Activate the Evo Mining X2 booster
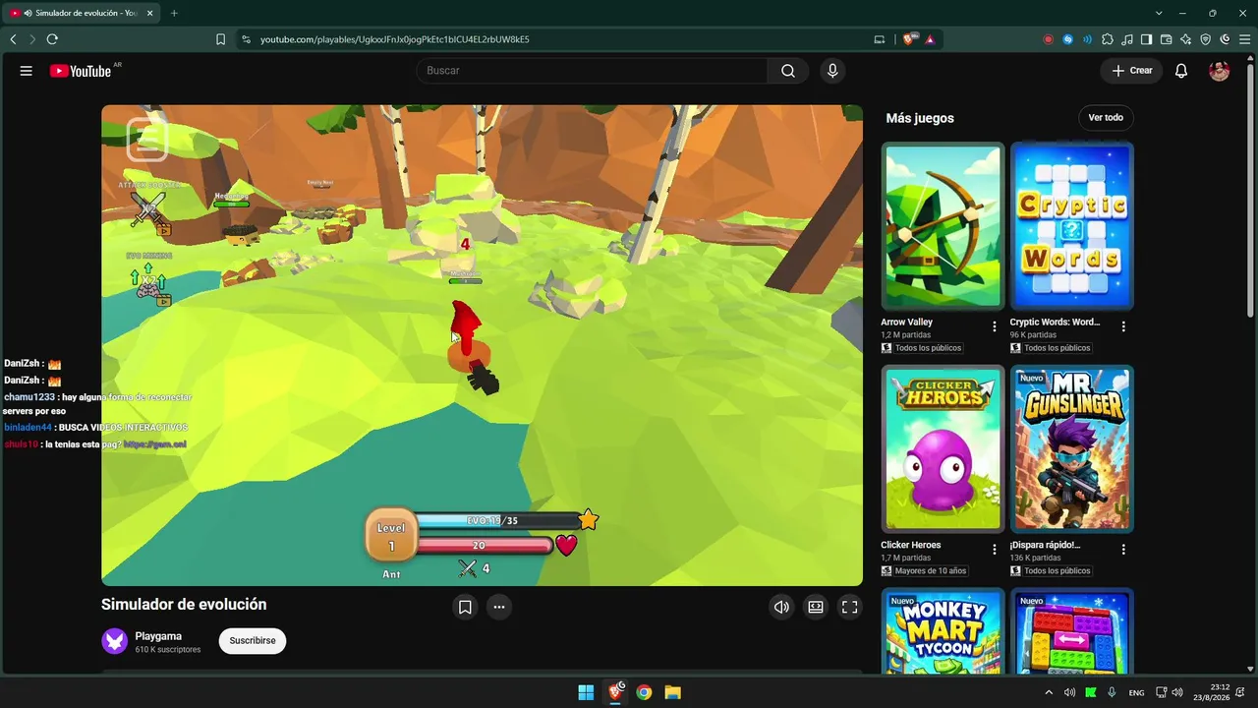This screenshot has height=708, width=1258. 148,283
